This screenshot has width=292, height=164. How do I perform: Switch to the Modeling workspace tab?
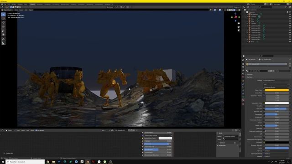coord(40,4)
